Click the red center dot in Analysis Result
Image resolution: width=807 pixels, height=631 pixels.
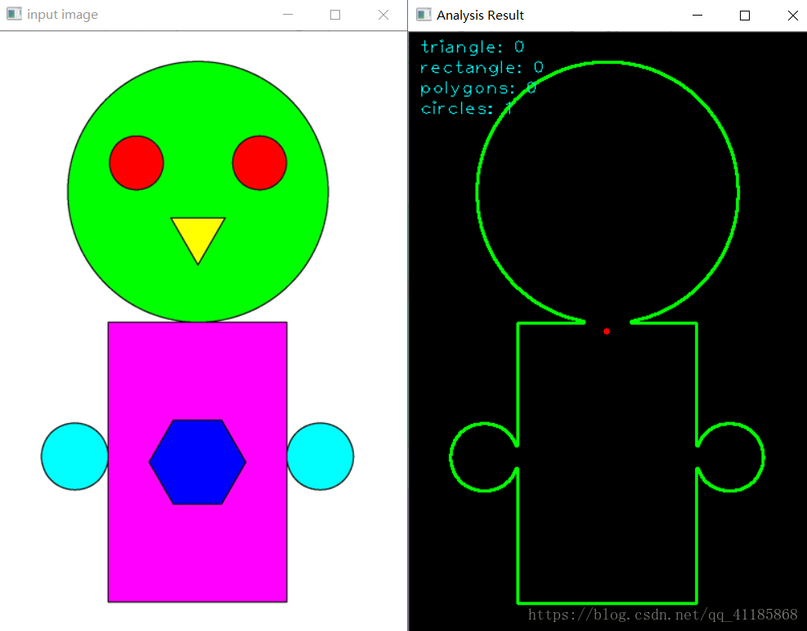[607, 331]
